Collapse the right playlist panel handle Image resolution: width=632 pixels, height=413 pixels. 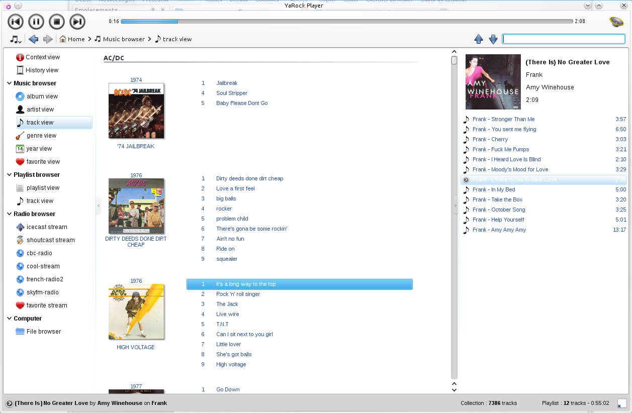[456, 205]
